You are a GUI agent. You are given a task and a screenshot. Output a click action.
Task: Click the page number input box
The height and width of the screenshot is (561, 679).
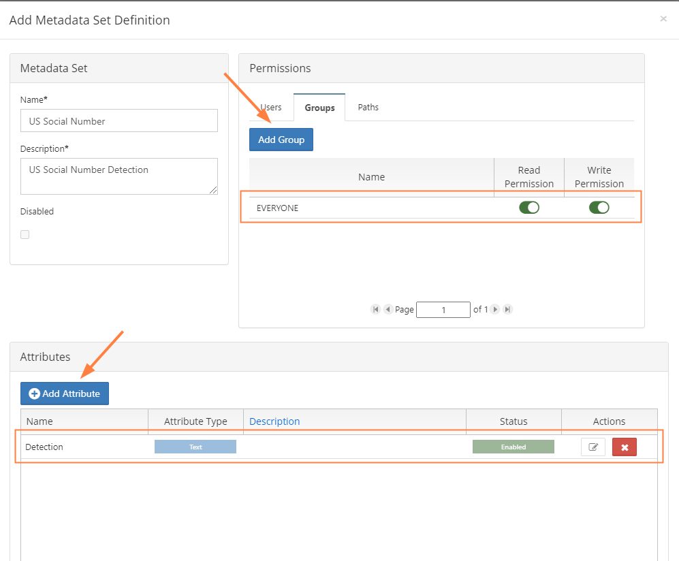(443, 310)
